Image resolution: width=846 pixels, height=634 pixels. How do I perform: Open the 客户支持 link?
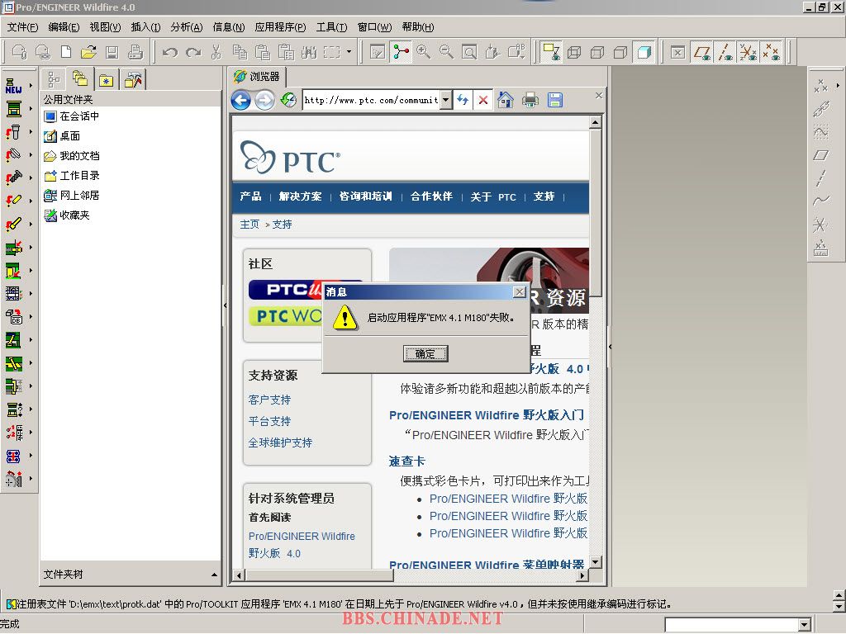269,400
